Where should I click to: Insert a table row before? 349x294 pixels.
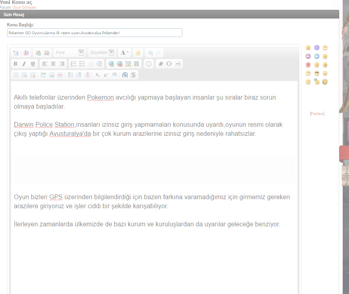pyautogui.click(x=43, y=75)
